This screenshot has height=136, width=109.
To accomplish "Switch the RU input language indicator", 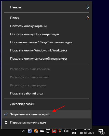I will point(74,133).
